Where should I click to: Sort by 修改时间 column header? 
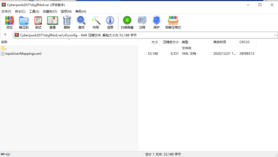click(225, 42)
